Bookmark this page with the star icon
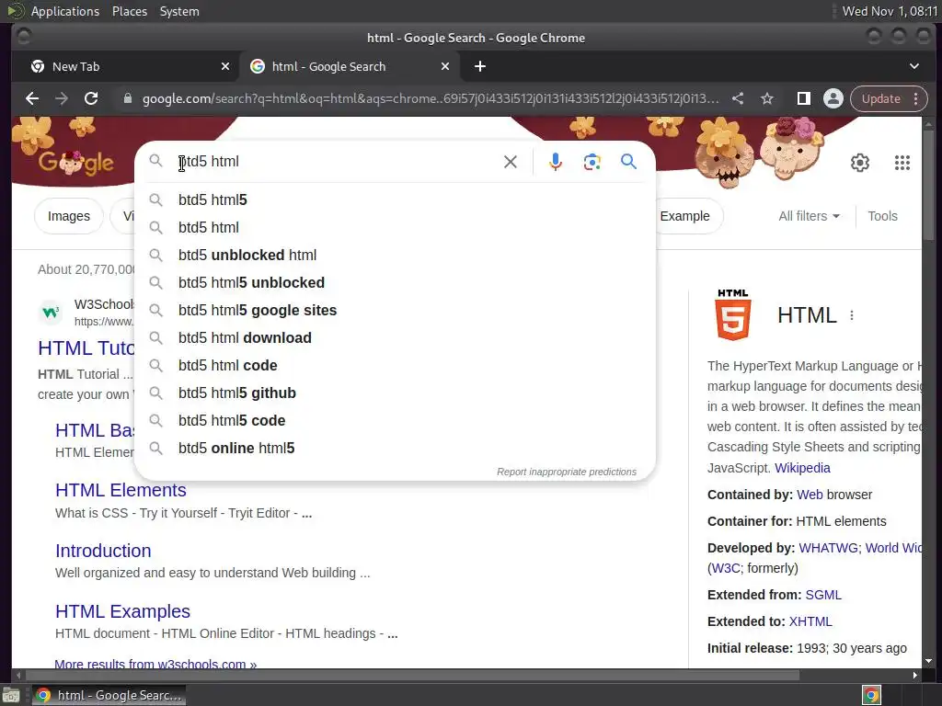This screenshot has width=942, height=706. click(767, 98)
